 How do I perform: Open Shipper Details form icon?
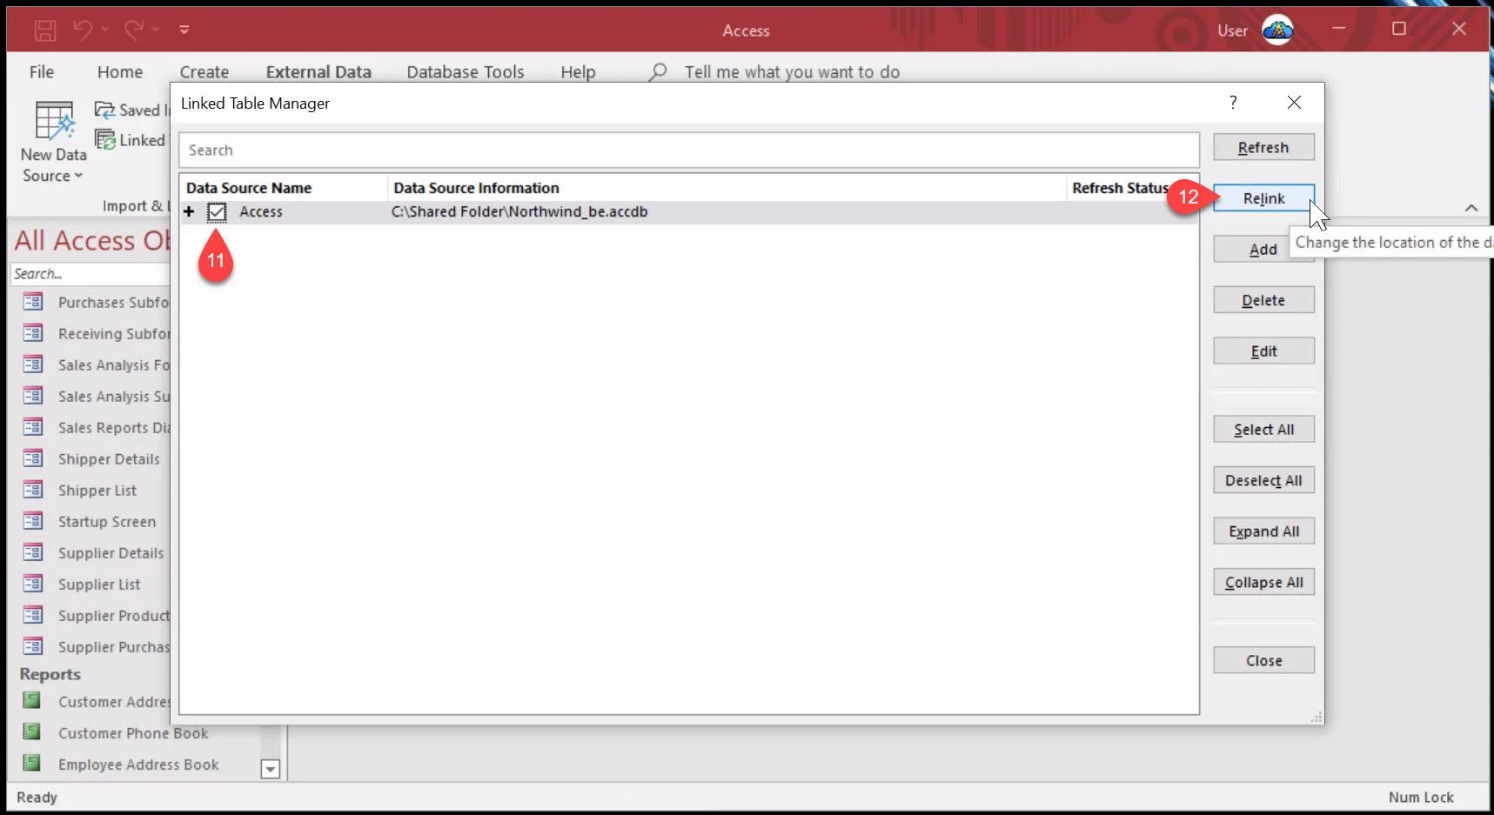coord(33,458)
